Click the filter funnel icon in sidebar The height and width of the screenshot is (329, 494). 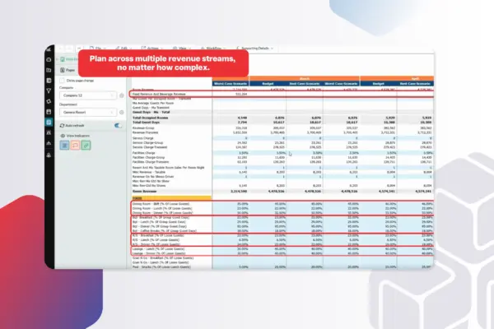point(49,91)
